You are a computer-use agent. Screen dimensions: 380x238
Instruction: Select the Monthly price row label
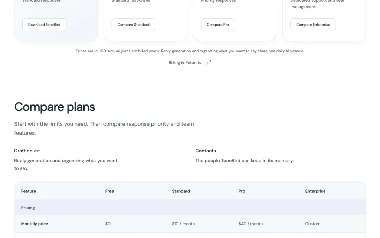point(35,223)
